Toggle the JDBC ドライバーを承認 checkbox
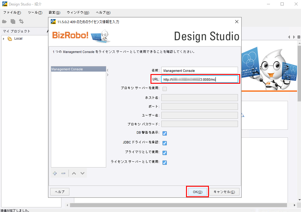The image size is (301, 212). pyautogui.click(x=165, y=143)
